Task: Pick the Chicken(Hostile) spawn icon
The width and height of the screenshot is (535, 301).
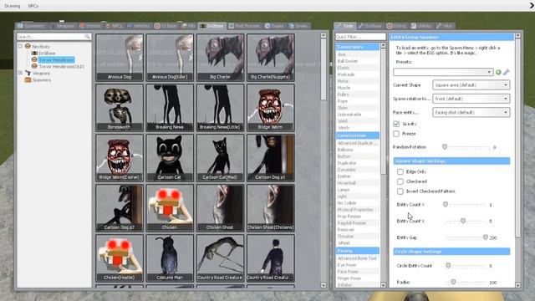Action: [x=120, y=258]
